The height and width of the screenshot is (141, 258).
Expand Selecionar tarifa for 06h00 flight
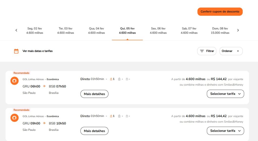(x=225, y=94)
